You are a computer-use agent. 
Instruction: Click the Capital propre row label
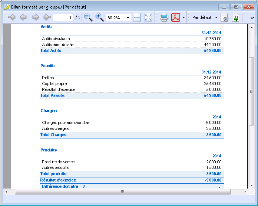coord(54,84)
